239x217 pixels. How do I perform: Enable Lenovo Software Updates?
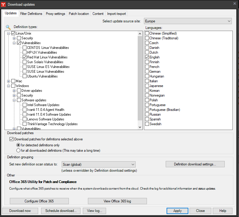click(x=24, y=119)
